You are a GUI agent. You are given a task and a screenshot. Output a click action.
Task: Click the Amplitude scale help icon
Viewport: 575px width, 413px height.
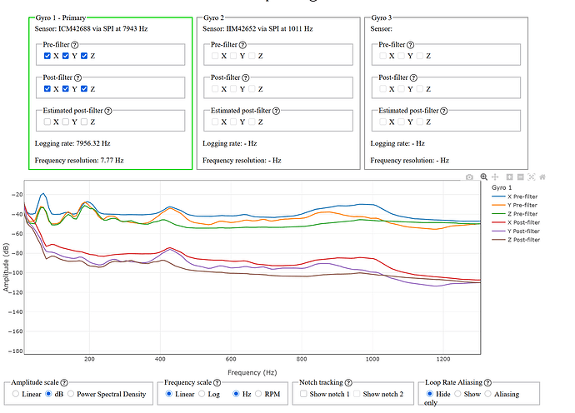[x=64, y=382]
